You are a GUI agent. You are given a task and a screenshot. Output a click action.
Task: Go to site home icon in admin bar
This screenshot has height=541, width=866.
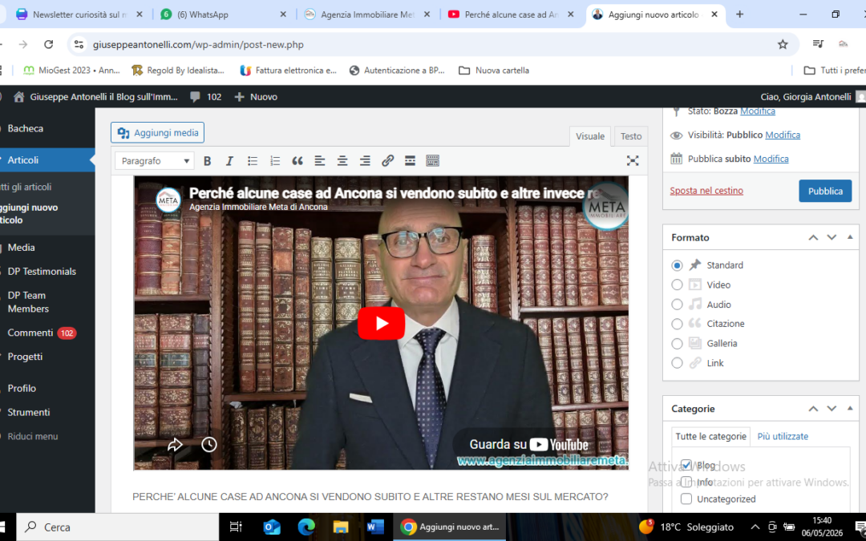18,97
